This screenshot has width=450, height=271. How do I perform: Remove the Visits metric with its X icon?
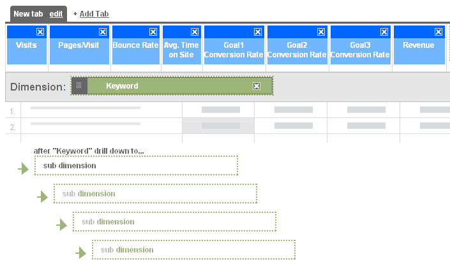coord(40,32)
